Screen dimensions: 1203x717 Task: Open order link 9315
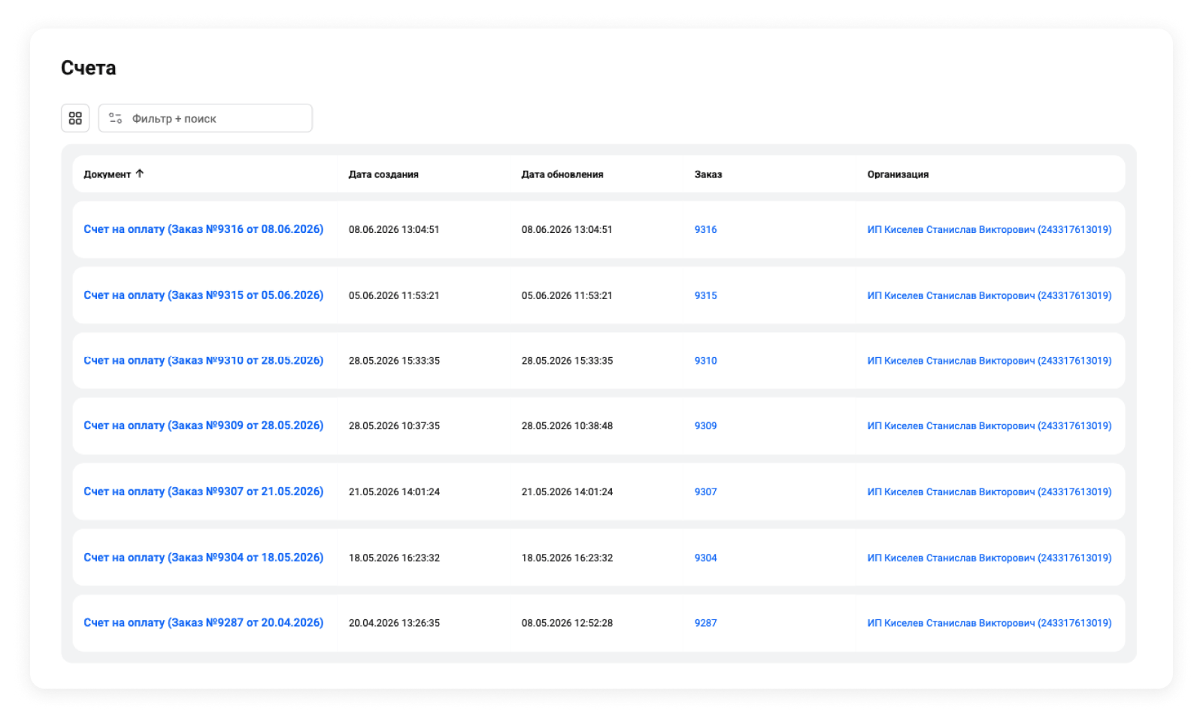(706, 296)
